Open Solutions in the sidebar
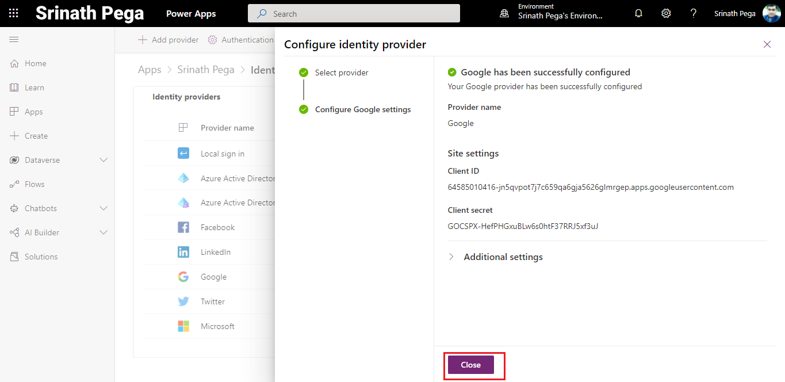This screenshot has width=785, height=382. coord(41,257)
